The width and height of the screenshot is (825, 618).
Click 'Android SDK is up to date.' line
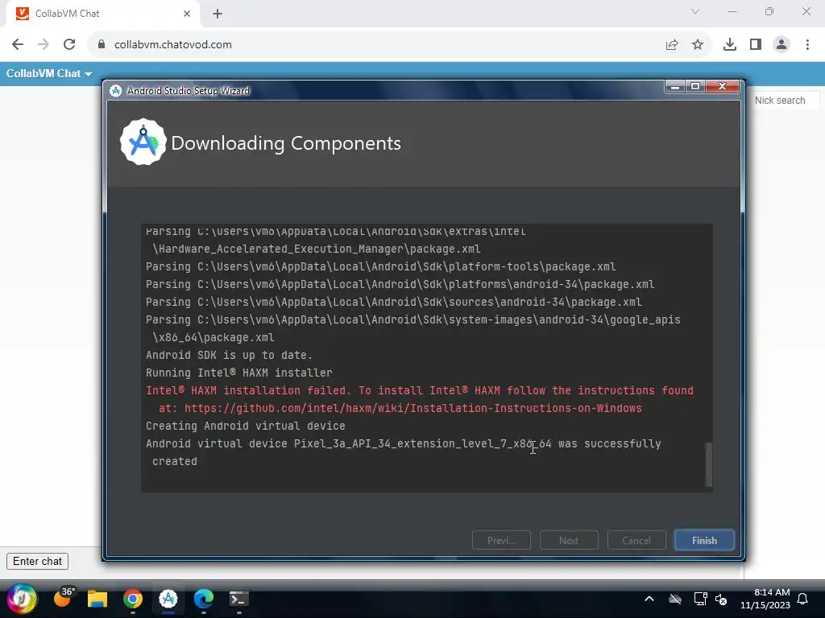point(229,355)
